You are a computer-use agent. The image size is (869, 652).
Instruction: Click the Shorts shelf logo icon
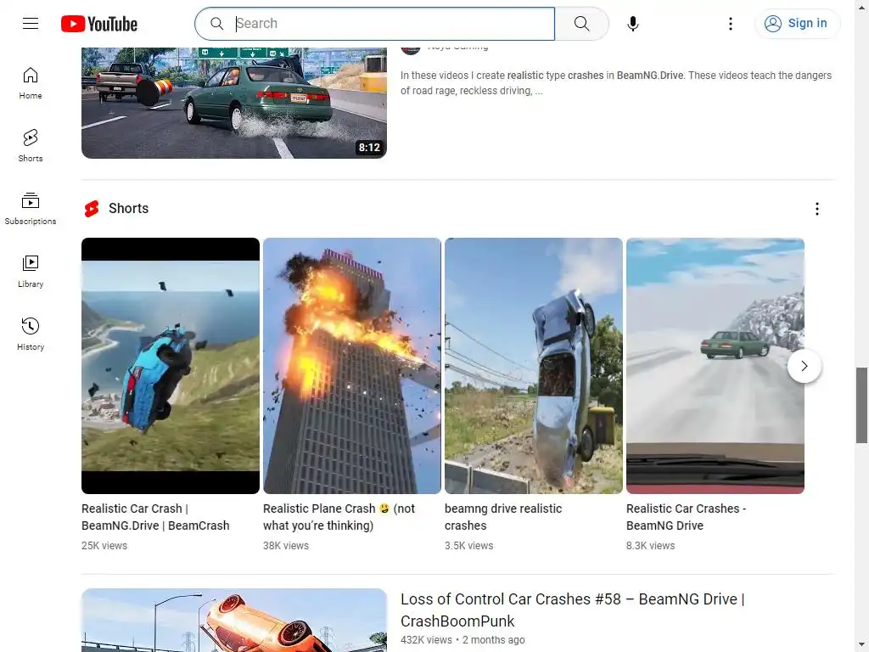coord(92,209)
